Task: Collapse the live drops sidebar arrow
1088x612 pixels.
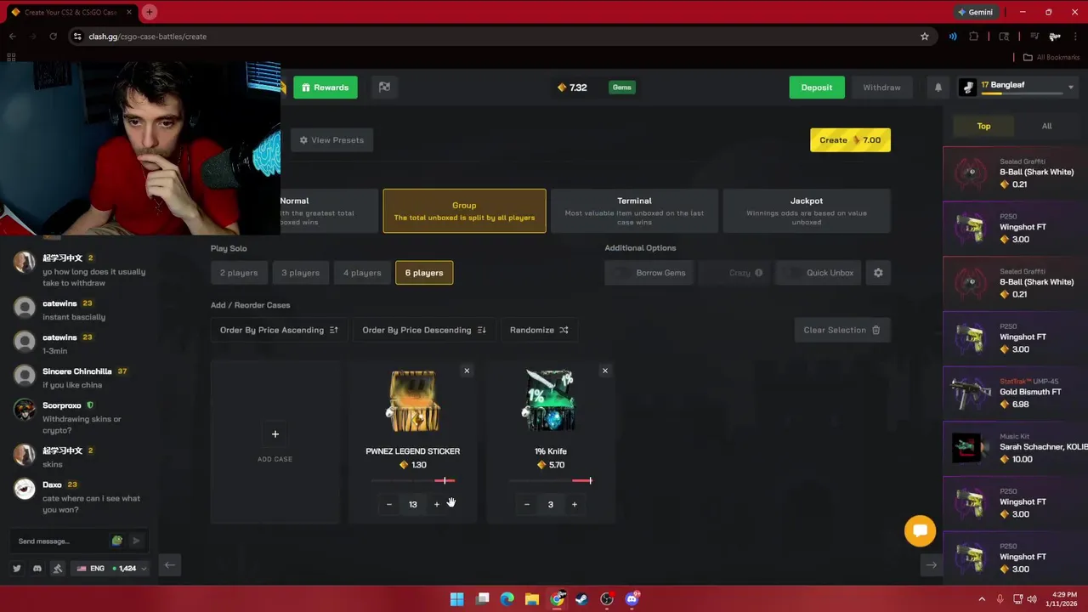Action: [x=931, y=565]
